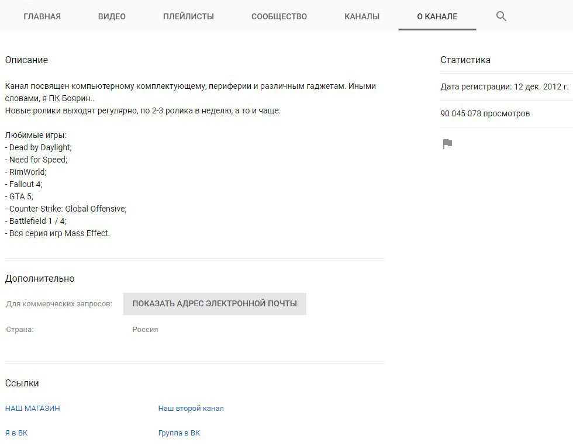Click the Дополнительно section heading
573x446 pixels.
tap(40, 279)
